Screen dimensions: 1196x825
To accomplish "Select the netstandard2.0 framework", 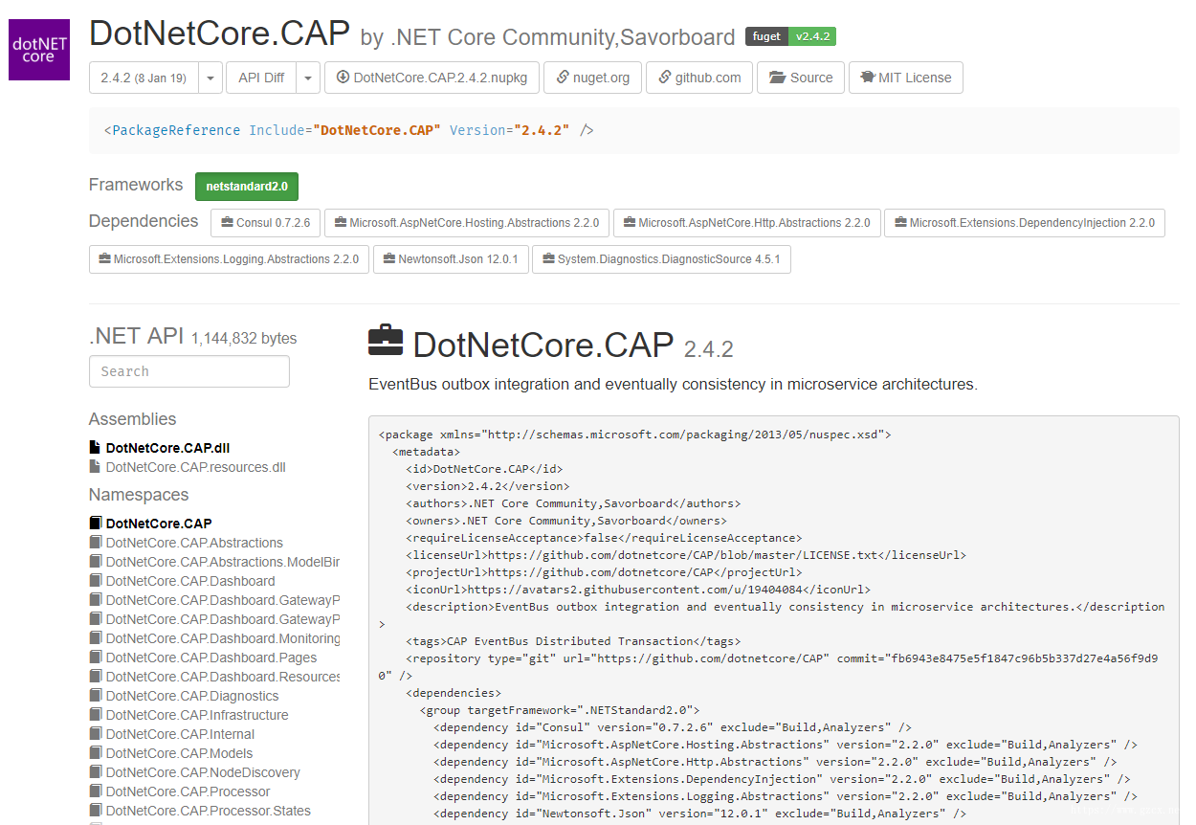I will 247,187.
